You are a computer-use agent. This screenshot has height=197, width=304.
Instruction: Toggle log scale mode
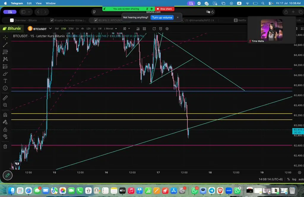[294, 179]
